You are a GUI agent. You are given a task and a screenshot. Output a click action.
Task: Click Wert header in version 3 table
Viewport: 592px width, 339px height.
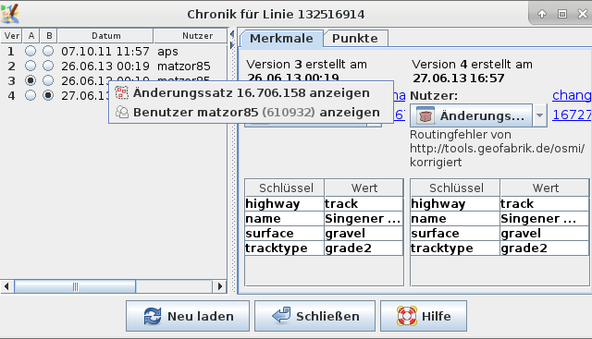(364, 188)
